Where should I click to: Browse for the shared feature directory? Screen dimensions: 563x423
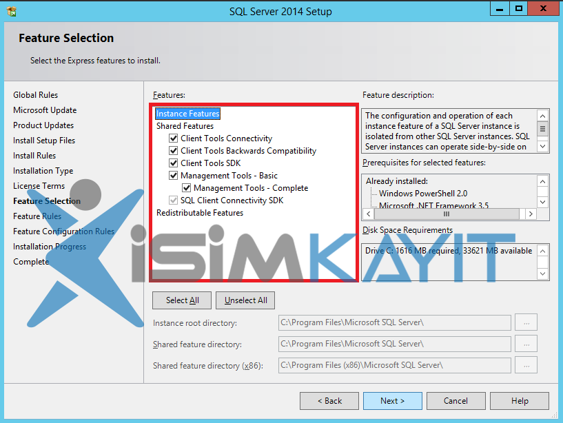(x=526, y=344)
